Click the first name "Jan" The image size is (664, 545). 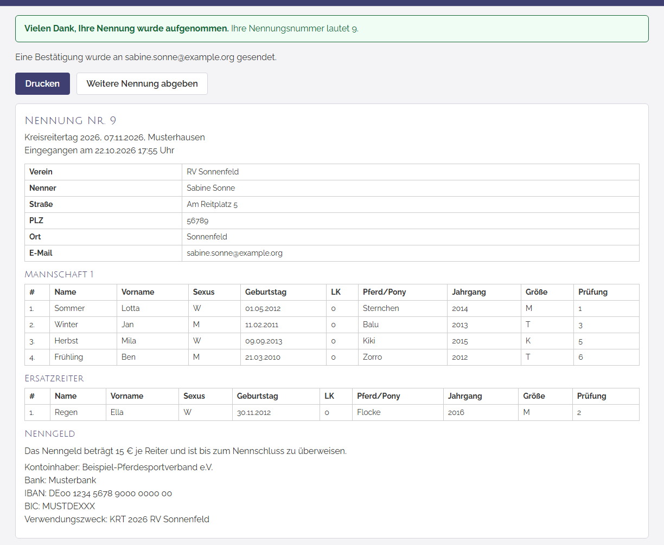(x=127, y=325)
